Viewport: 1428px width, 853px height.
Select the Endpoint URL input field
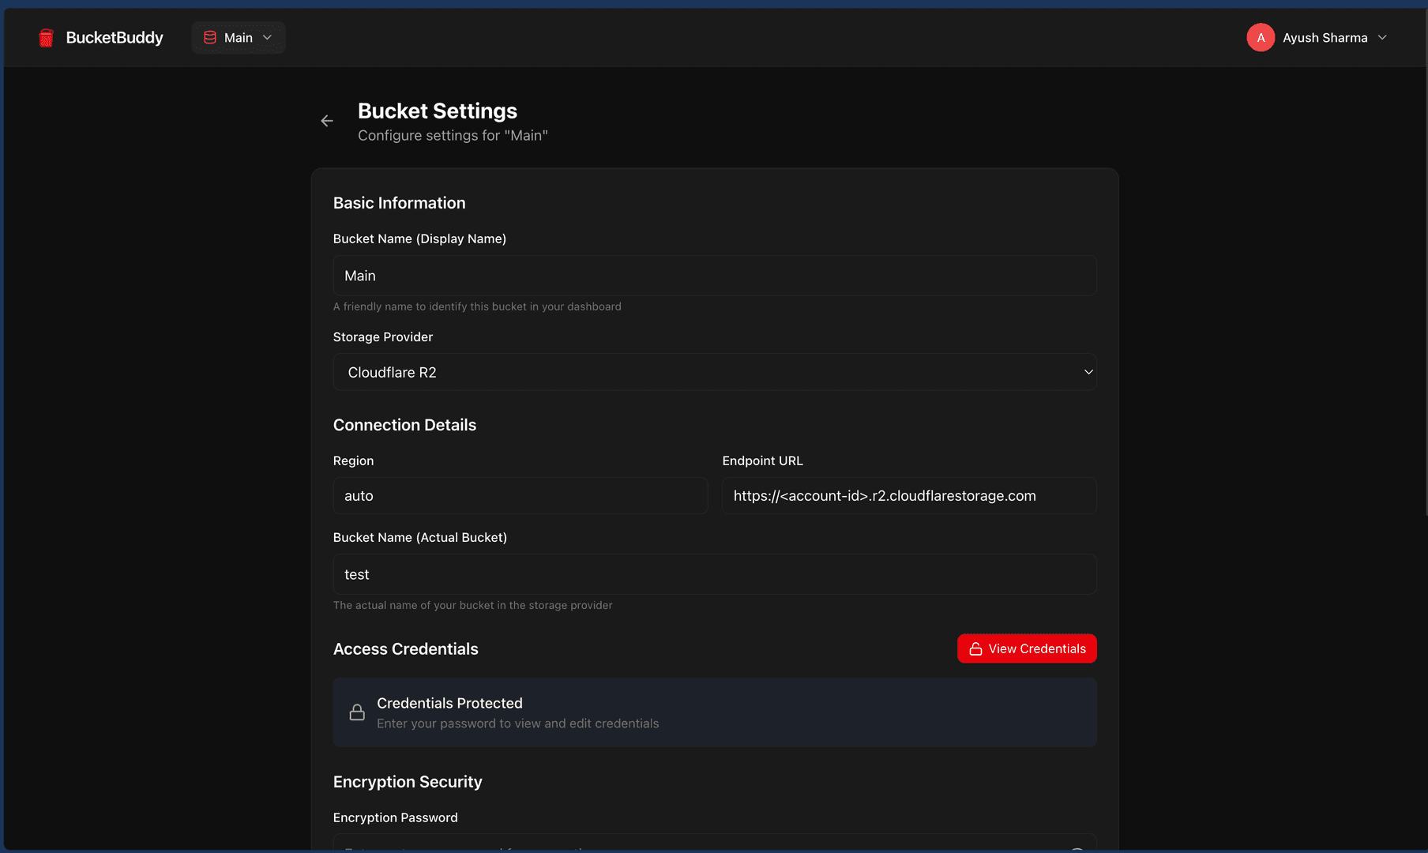[x=908, y=496]
